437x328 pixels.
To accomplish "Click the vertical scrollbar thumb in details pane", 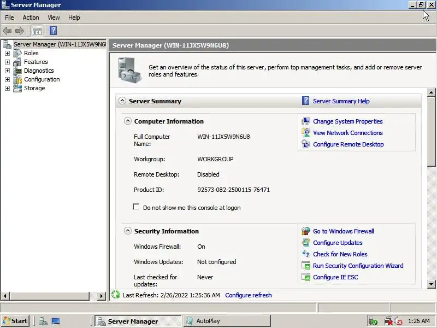I will tap(431, 131).
